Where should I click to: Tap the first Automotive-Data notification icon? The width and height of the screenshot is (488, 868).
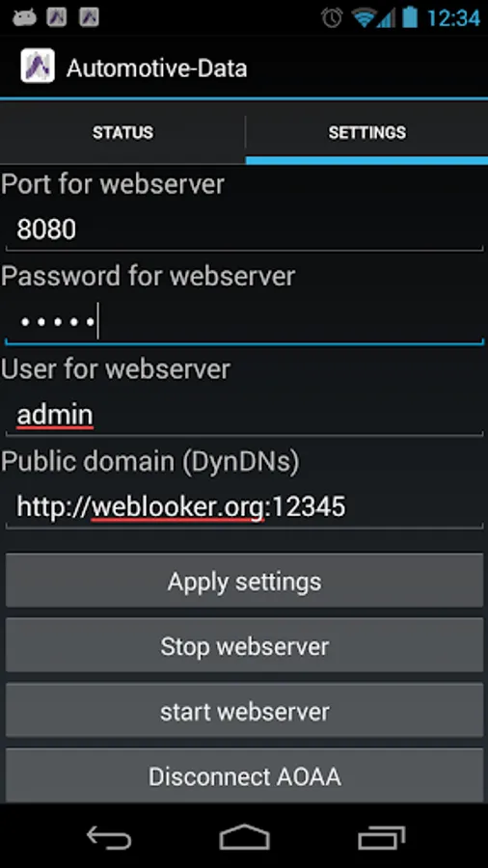[x=57, y=17]
